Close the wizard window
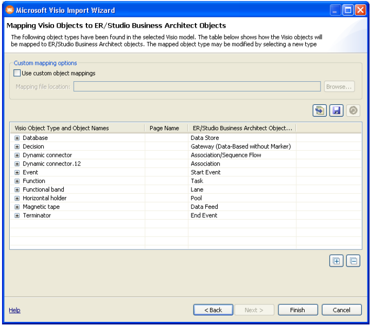Image resolution: width=370 pixels, height=326 pixels. pos(361,10)
